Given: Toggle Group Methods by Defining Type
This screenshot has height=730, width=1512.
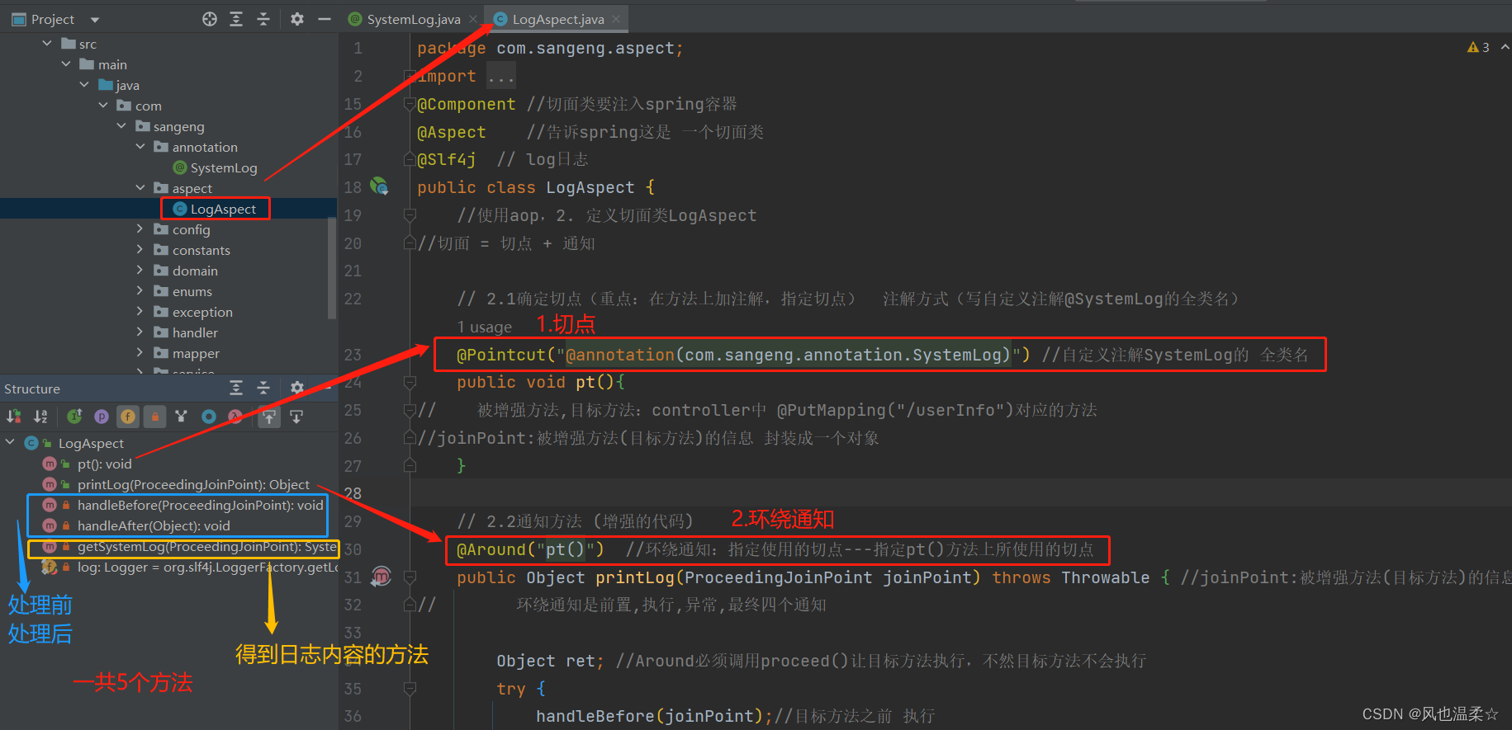Looking at the screenshot, I should 182,417.
